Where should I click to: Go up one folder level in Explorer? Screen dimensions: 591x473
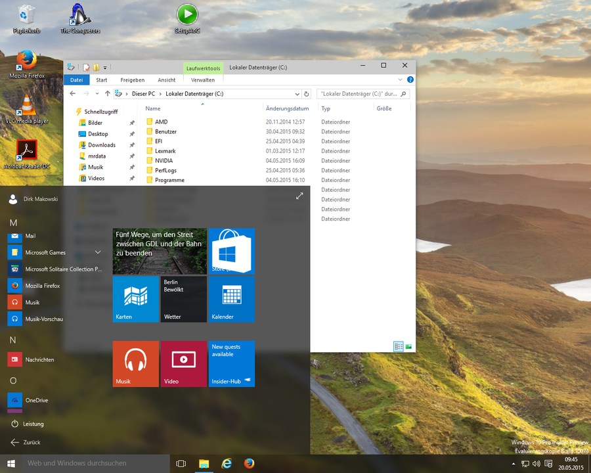pyautogui.click(x=108, y=93)
